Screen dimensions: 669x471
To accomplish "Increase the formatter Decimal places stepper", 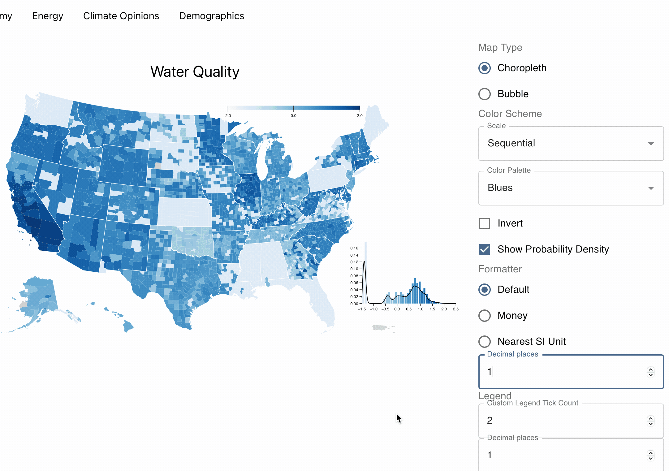I will 650,370.
